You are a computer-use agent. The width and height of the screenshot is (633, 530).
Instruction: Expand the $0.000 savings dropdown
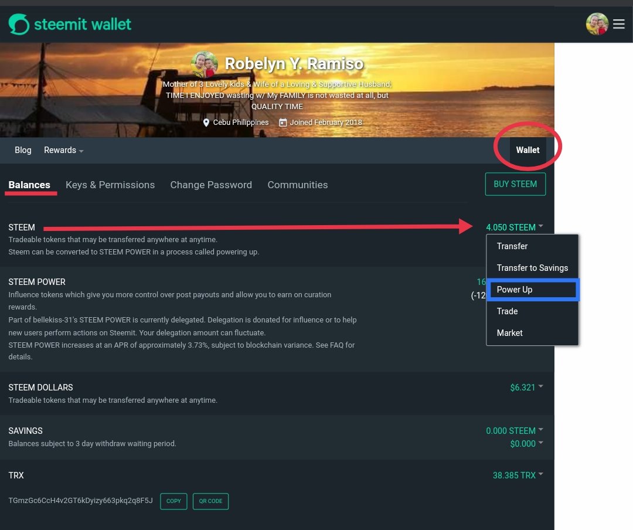click(x=526, y=444)
